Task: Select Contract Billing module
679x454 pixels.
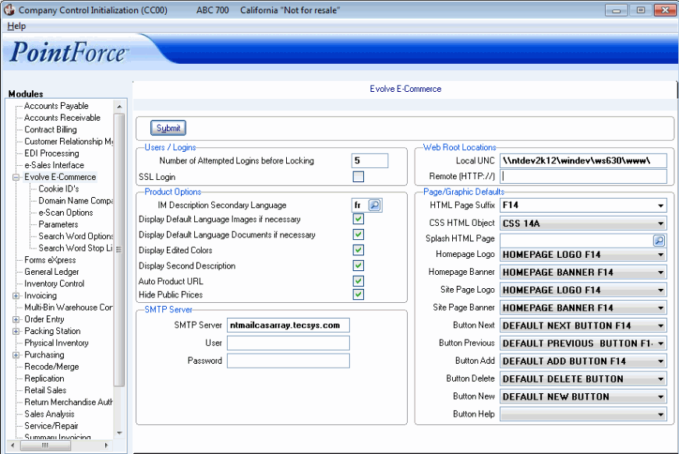Action: 51,129
